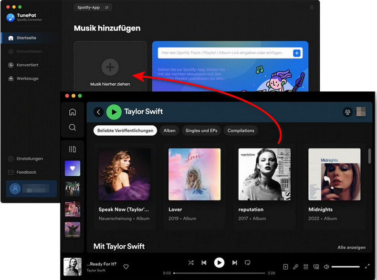Click the main play button in player bar

[x=219, y=263]
